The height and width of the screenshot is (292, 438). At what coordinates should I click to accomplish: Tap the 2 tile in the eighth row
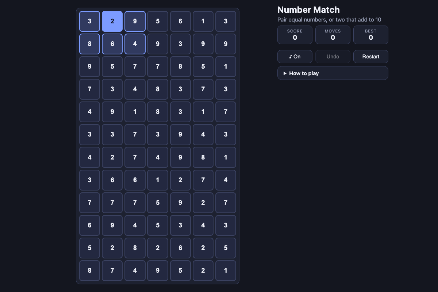point(180,180)
